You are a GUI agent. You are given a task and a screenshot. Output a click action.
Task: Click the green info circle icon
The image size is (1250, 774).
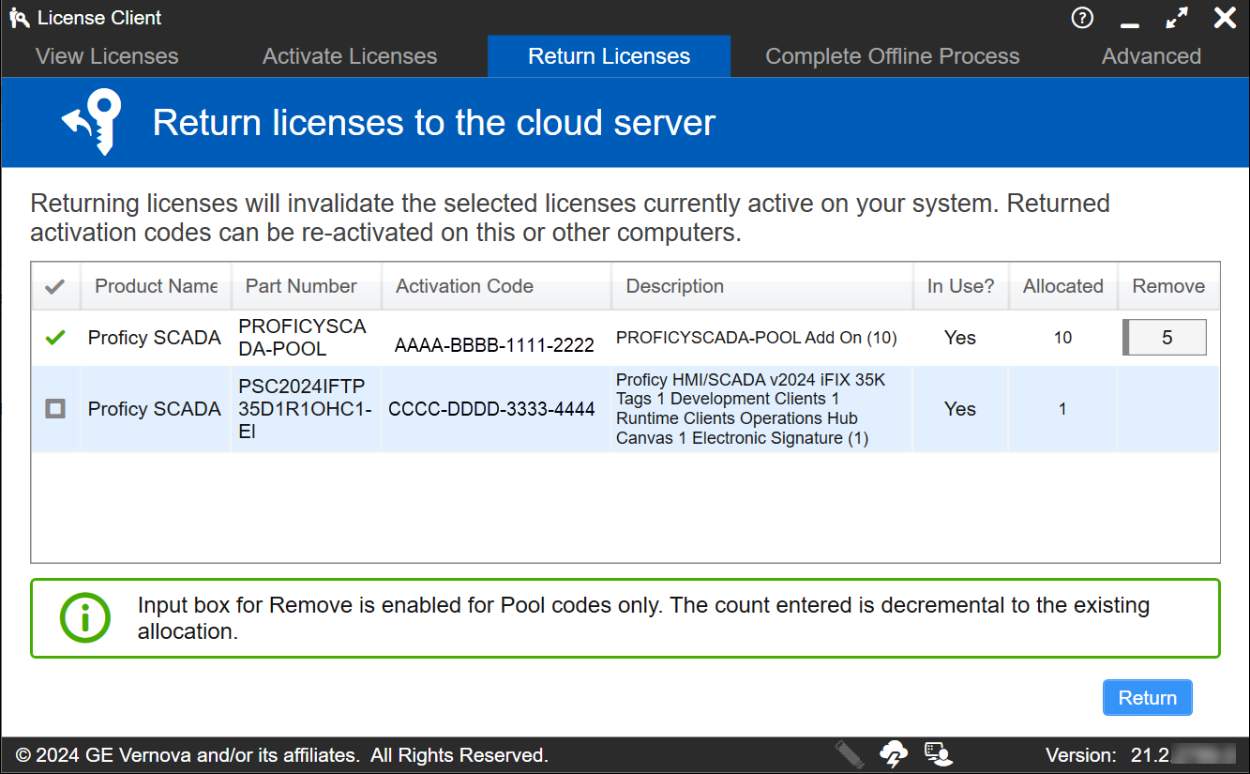click(x=85, y=617)
